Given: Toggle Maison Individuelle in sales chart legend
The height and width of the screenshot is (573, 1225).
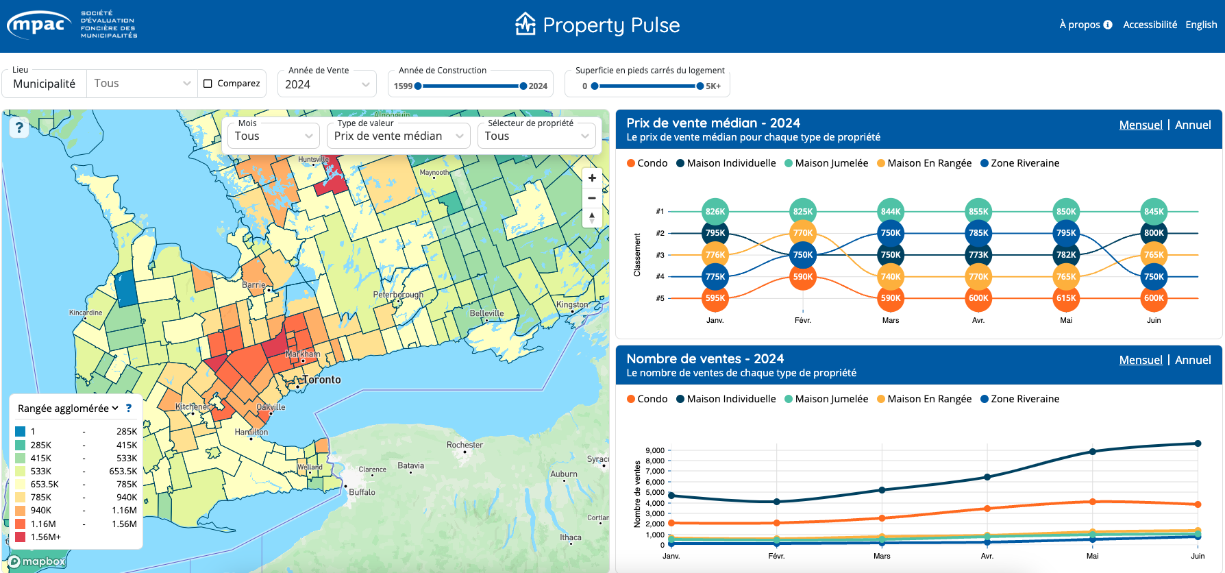Looking at the screenshot, I should (726, 399).
